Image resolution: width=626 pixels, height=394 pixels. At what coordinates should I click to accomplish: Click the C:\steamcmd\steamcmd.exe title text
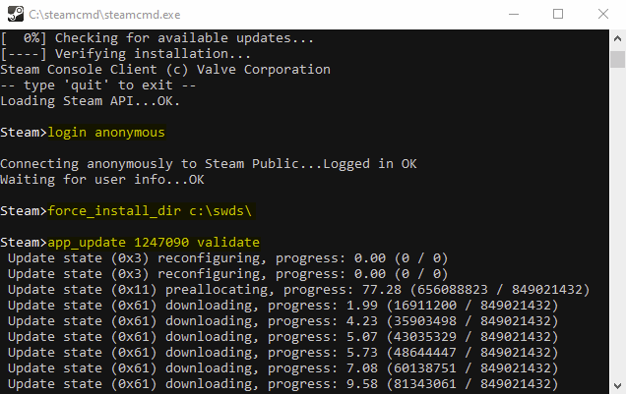(93, 15)
